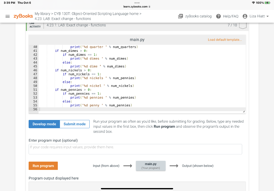Click line 43 print '%d dimes' statement
The width and height of the screenshot is (274, 191).
coord(99,59)
